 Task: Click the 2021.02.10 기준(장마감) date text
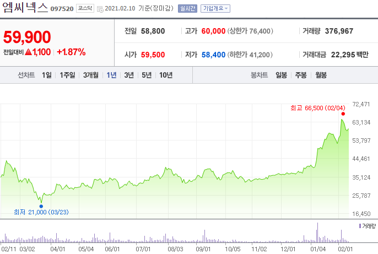coord(139,8)
